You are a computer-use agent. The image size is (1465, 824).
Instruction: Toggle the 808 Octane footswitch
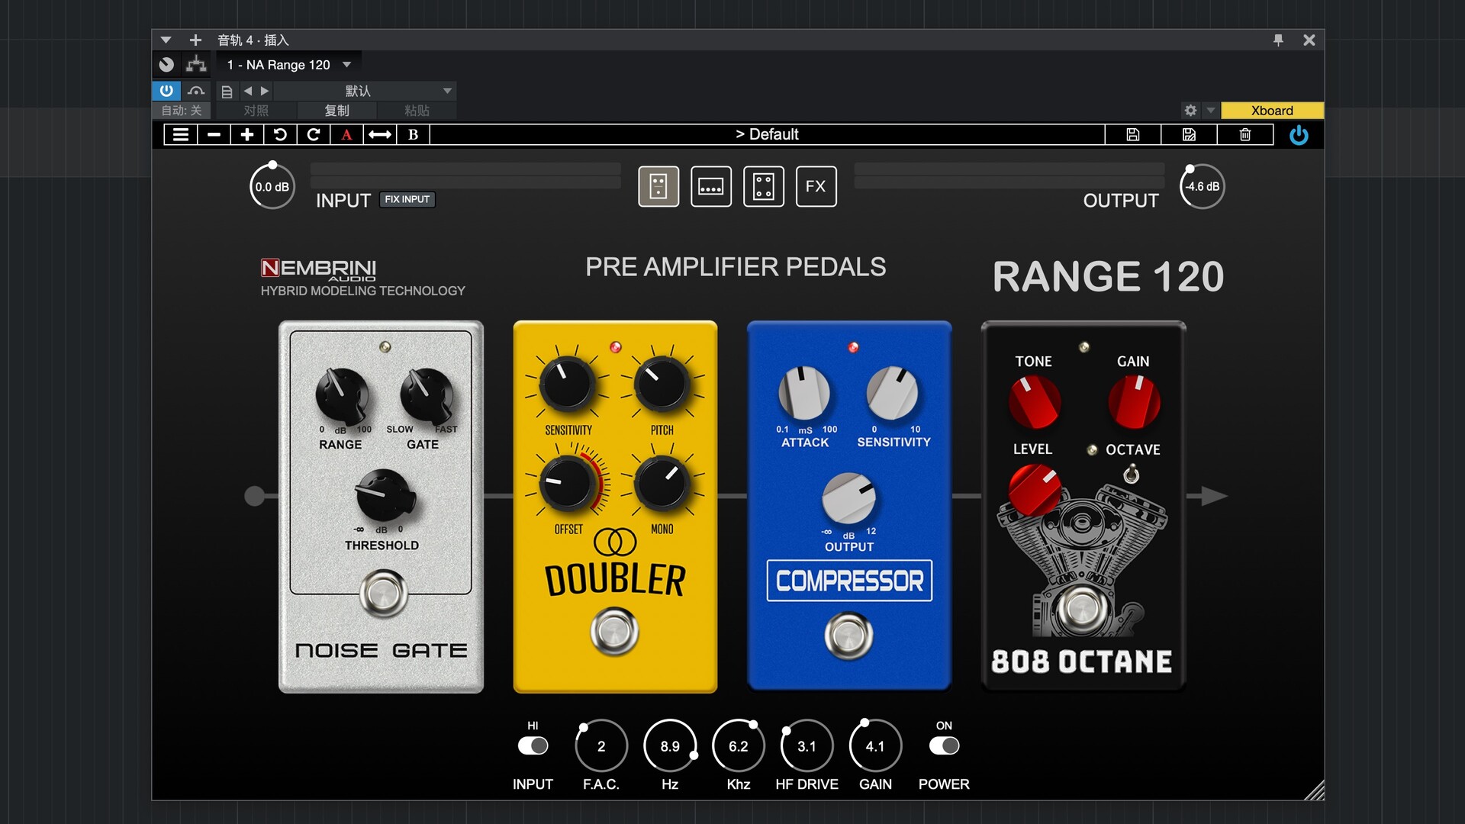pyautogui.click(x=1082, y=609)
